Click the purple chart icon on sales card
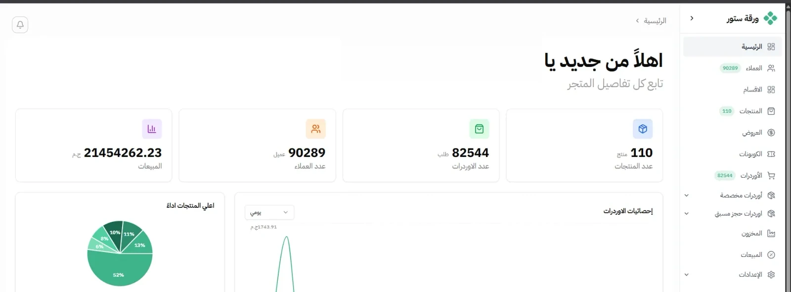The height and width of the screenshot is (292, 791). click(152, 129)
